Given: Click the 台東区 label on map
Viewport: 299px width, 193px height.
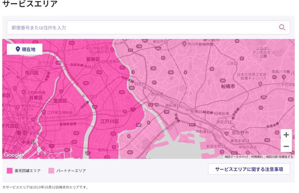Looking at the screenshot, I should (x=36, y=98).
